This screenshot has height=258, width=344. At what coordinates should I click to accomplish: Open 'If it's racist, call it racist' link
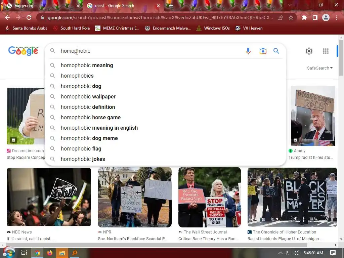(x=31, y=239)
